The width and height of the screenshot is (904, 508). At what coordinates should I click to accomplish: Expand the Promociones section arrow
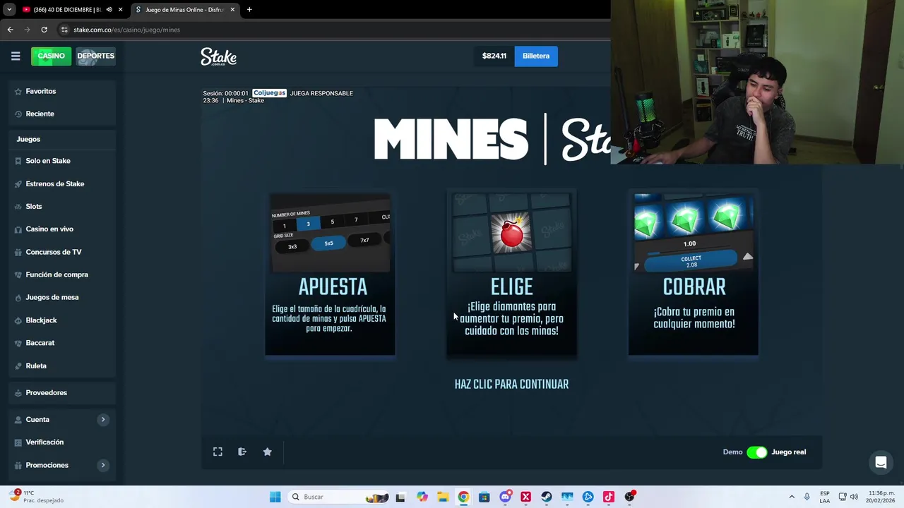[103, 465]
